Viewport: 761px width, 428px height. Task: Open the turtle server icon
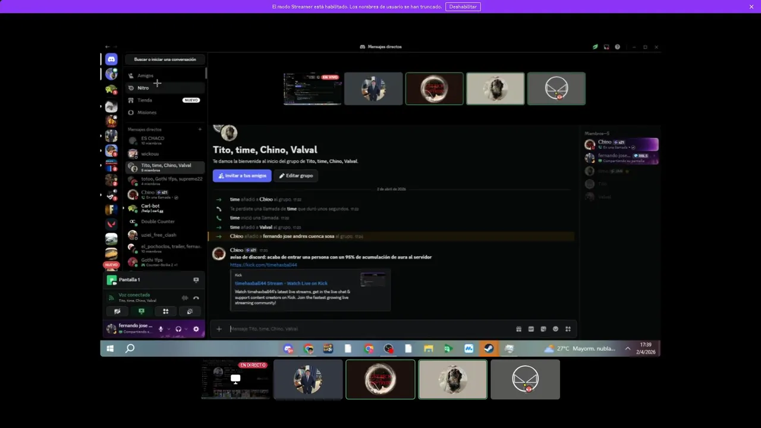pos(111,89)
